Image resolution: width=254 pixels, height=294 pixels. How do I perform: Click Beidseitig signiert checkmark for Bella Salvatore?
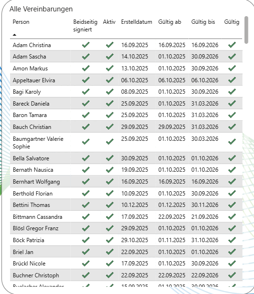click(86, 158)
